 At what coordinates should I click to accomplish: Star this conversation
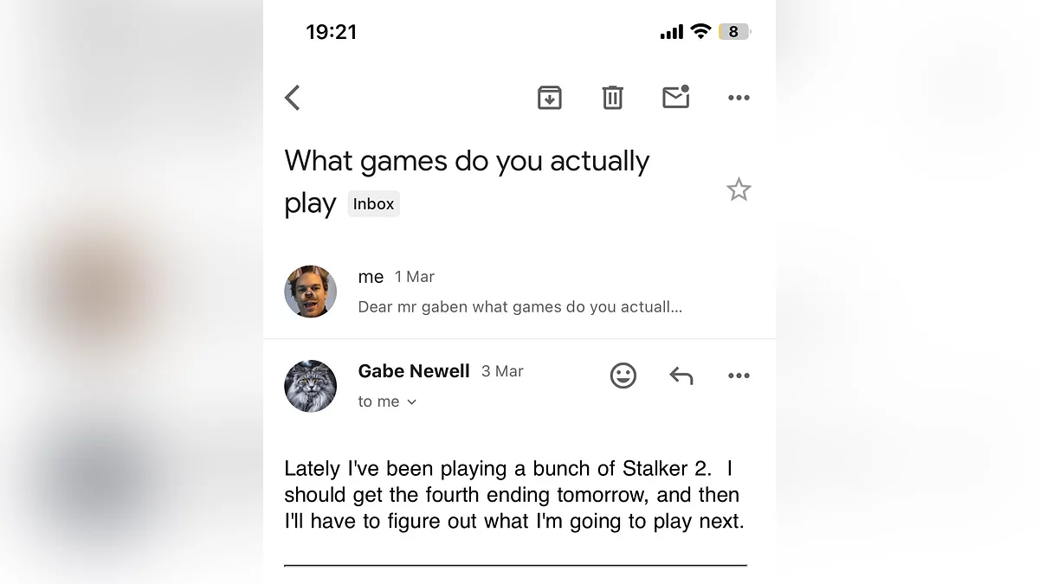click(739, 189)
